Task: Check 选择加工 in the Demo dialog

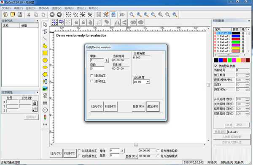Action: [x=92, y=81]
